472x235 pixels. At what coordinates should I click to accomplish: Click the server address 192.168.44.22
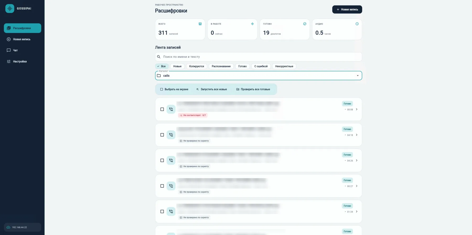pos(19,227)
